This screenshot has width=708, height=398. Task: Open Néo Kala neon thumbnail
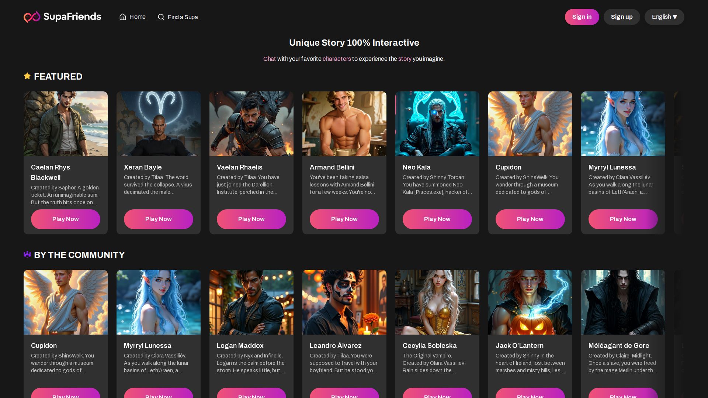click(437, 124)
